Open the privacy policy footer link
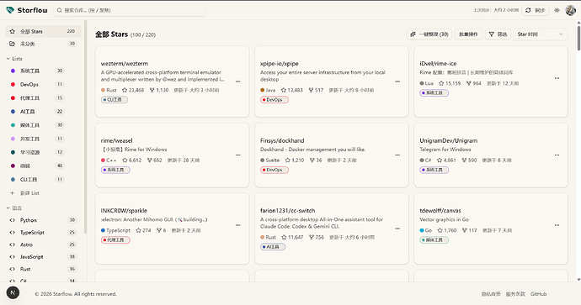This screenshot has height=305, width=581. click(x=491, y=294)
